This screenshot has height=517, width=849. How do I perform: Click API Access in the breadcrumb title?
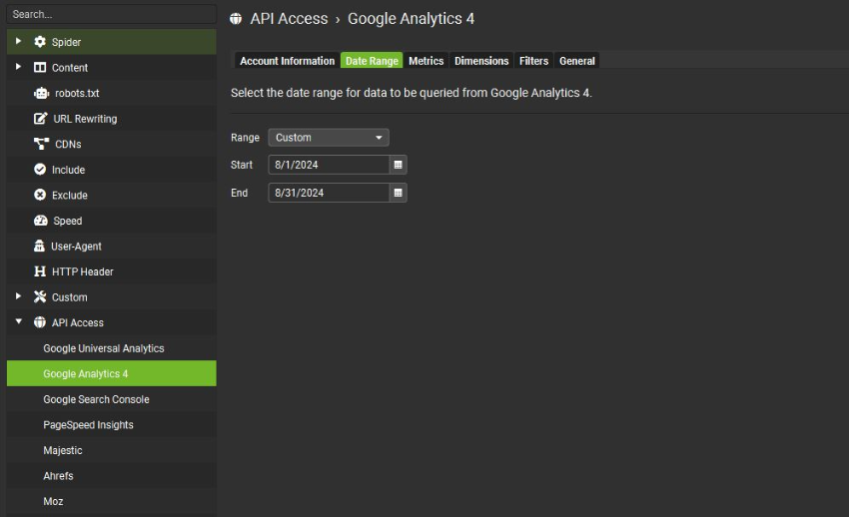coord(289,19)
